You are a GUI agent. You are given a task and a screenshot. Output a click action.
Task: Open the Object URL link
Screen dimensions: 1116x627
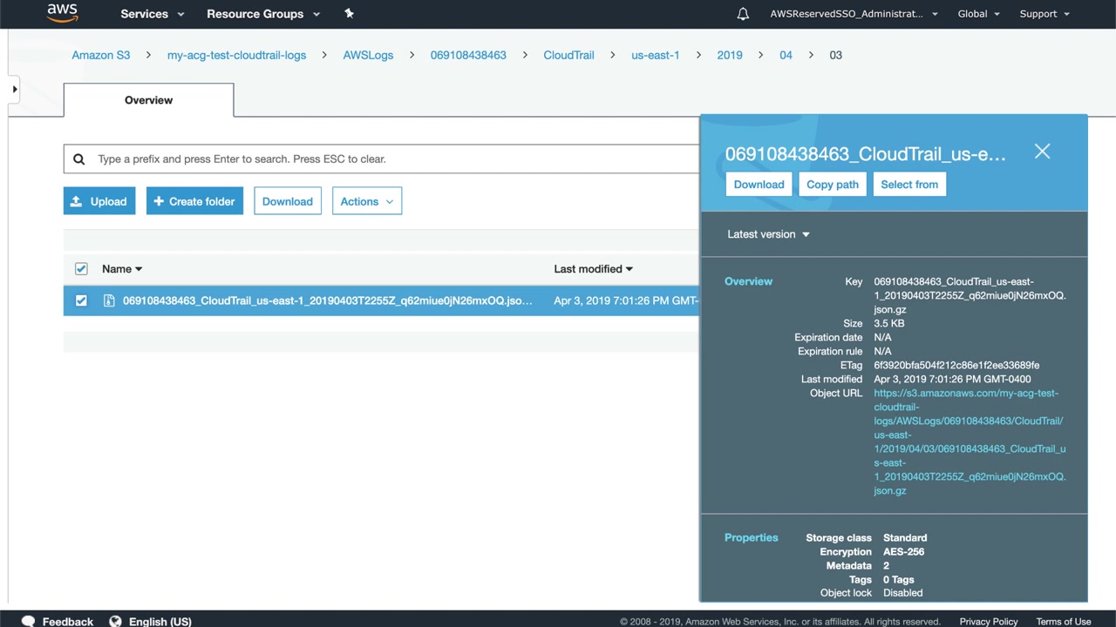pos(970,442)
